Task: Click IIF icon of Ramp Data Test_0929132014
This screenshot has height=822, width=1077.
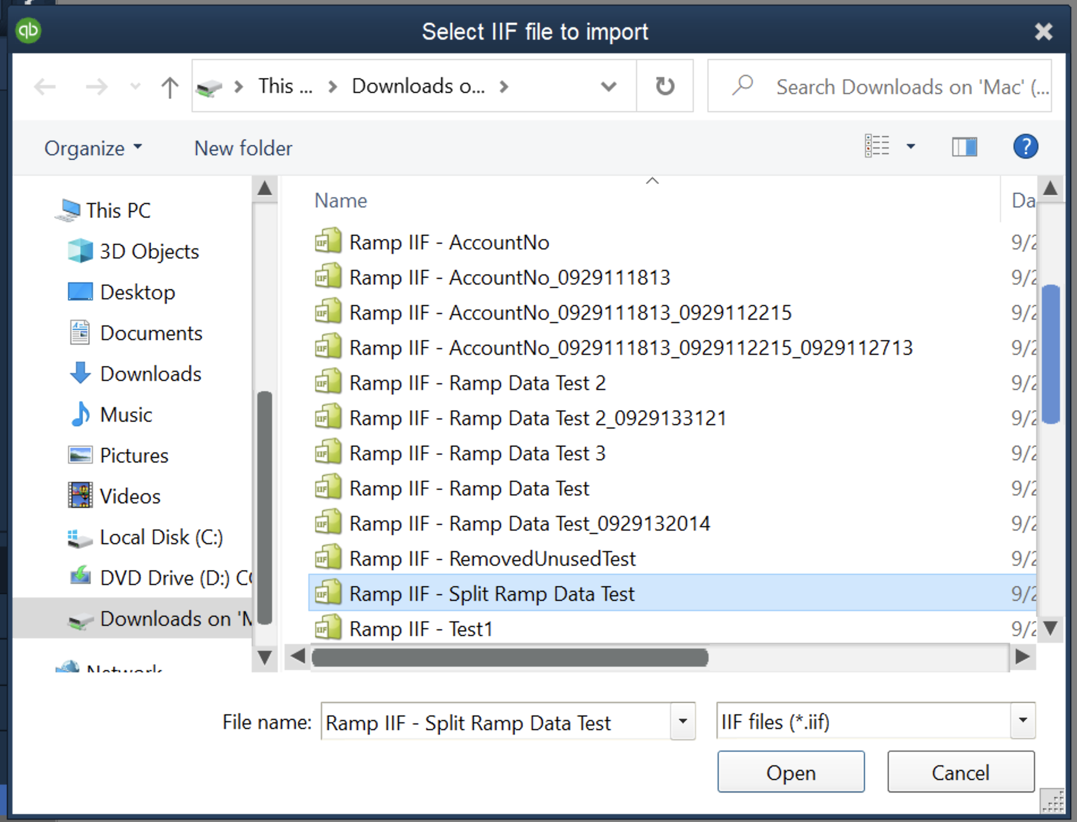Action: (328, 522)
